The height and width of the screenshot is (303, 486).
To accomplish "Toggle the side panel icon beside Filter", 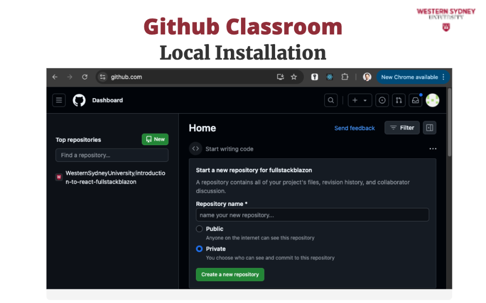I will [429, 128].
